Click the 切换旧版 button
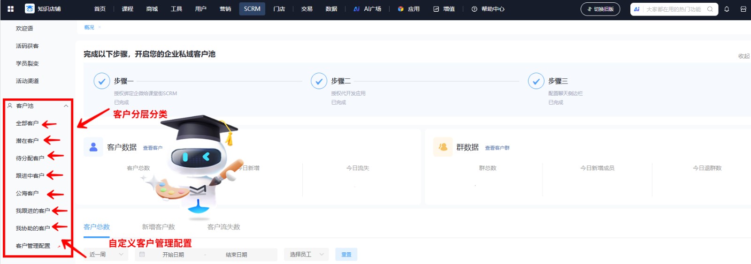The image size is (751, 264). pyautogui.click(x=600, y=9)
